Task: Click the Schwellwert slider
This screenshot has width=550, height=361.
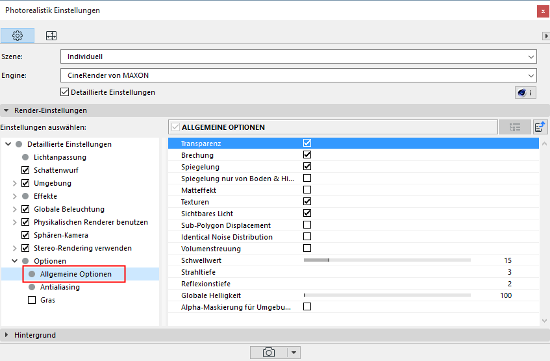Action: [387, 260]
